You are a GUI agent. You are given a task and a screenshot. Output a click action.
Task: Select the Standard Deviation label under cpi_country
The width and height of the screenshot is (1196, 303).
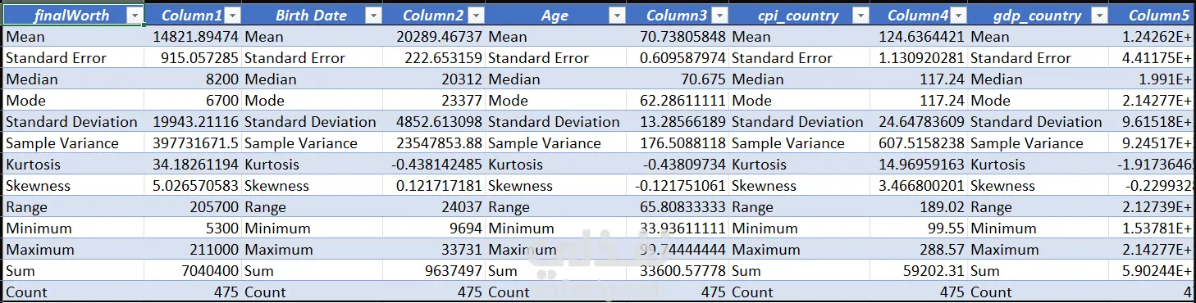pyautogui.click(x=798, y=122)
